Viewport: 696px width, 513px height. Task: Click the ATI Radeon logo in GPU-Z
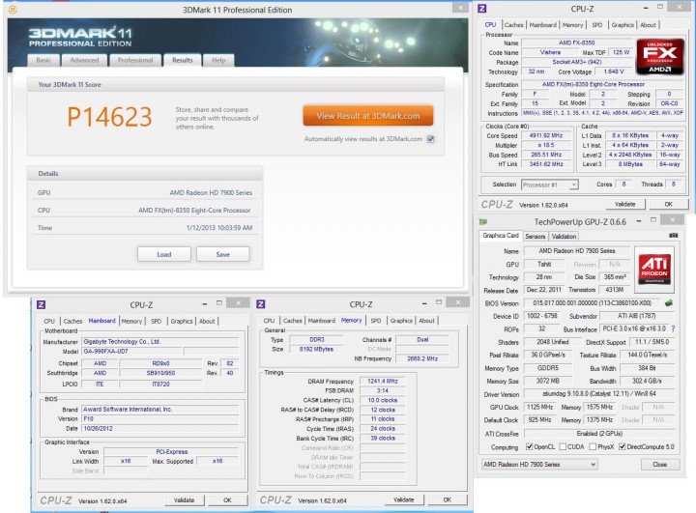point(654,268)
